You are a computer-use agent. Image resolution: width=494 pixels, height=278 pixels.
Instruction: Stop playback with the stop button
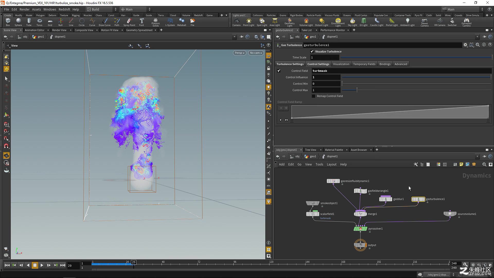click(x=35, y=265)
